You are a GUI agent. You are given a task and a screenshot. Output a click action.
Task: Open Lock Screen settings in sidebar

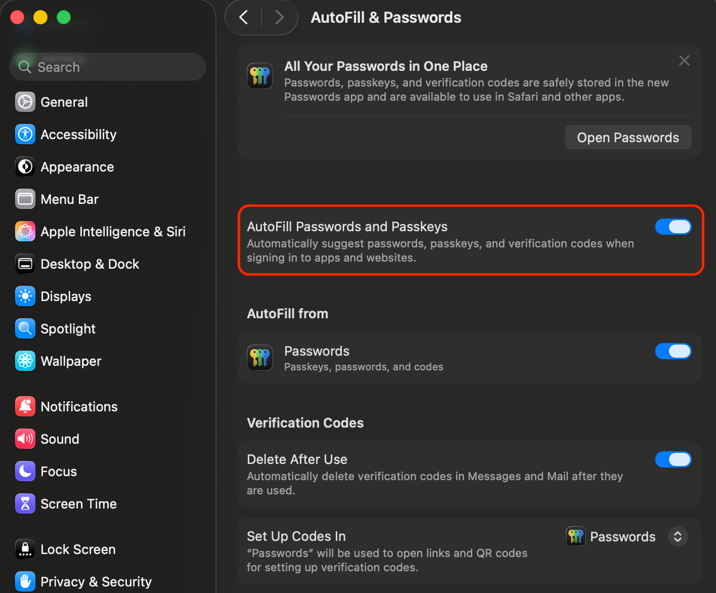point(78,549)
